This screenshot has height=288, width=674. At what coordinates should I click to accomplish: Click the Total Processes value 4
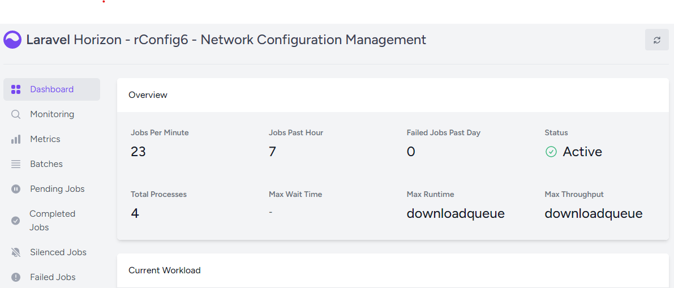tap(135, 213)
